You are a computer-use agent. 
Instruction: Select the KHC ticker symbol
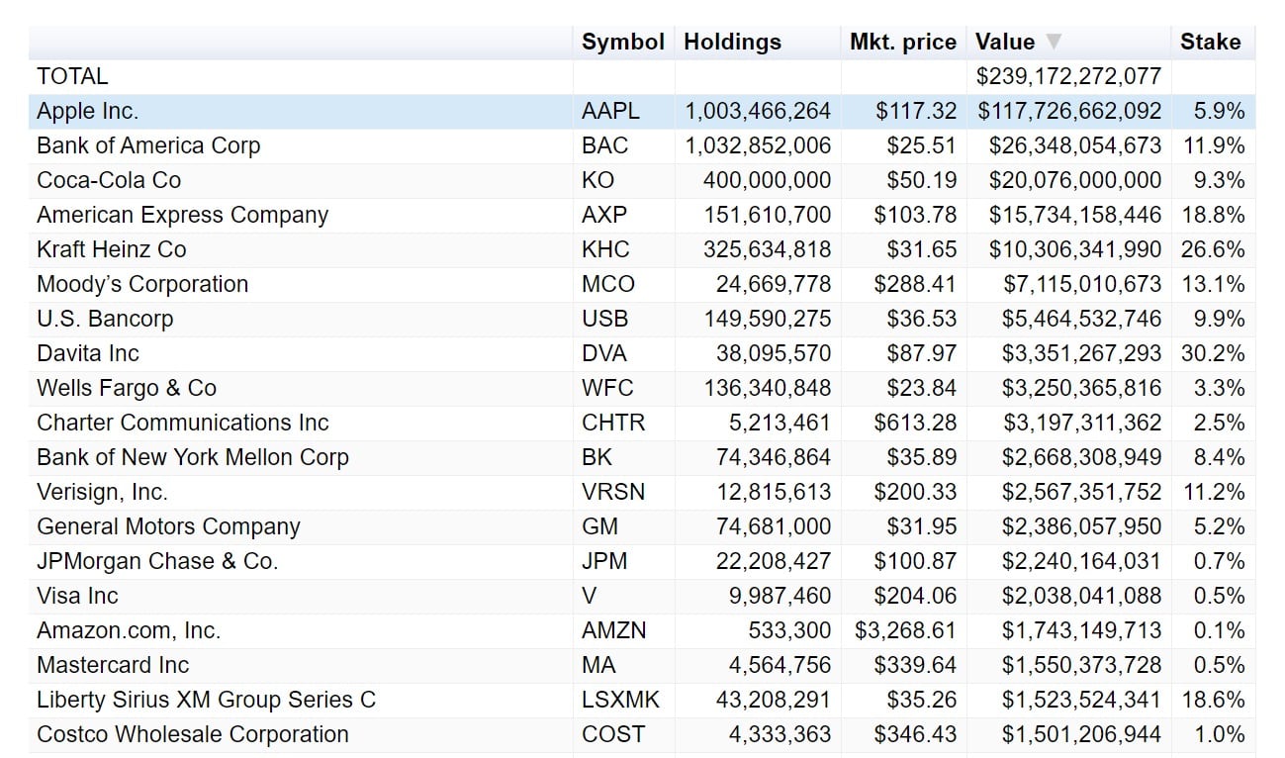point(605,249)
